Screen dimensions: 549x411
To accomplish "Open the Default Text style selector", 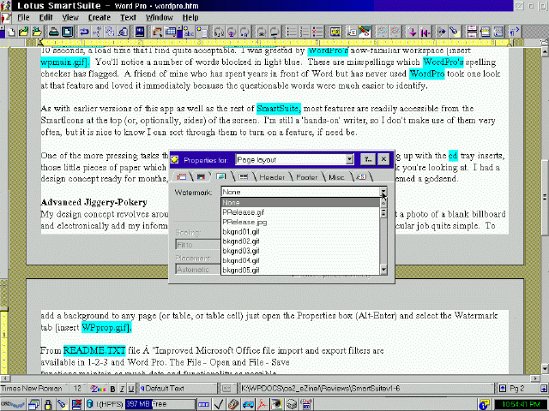I will point(178,389).
